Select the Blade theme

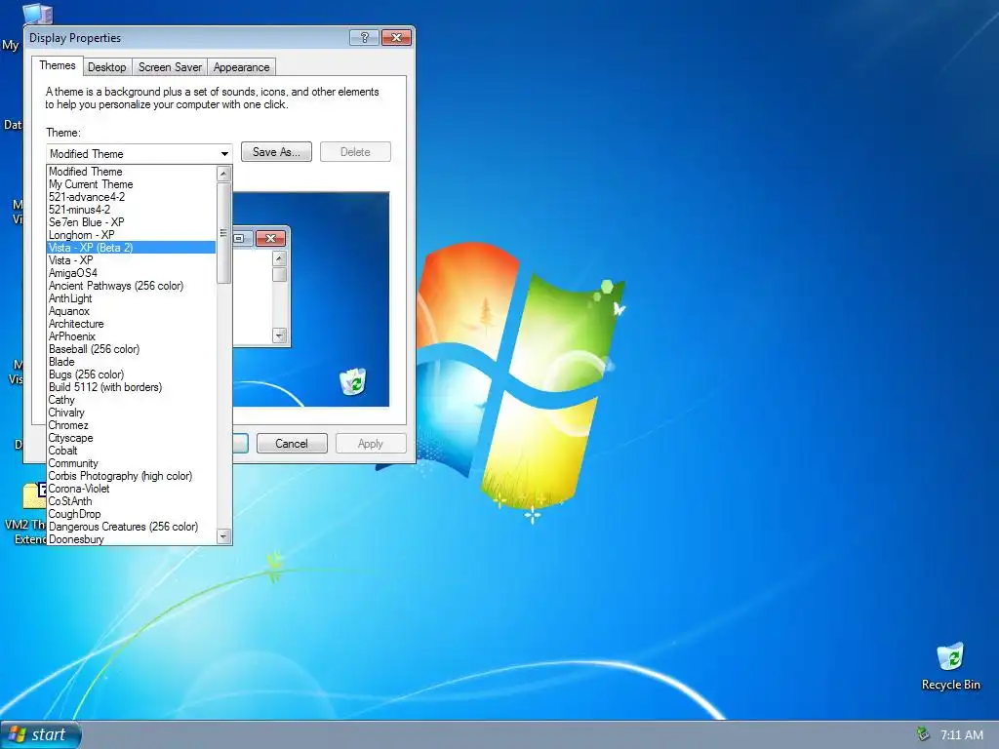click(x=132, y=362)
